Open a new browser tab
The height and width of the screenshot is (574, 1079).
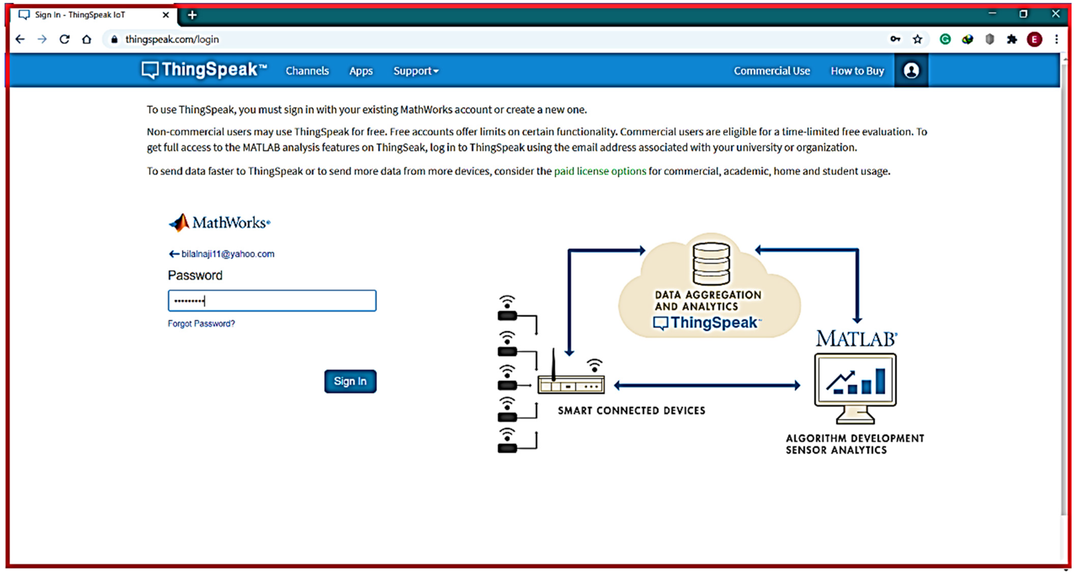192,15
